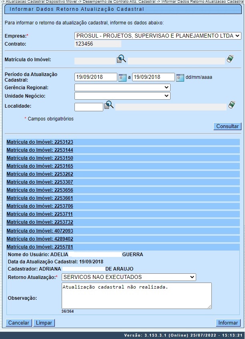Open end date calendar picker
The height and width of the screenshot is (339, 245).
point(180,78)
